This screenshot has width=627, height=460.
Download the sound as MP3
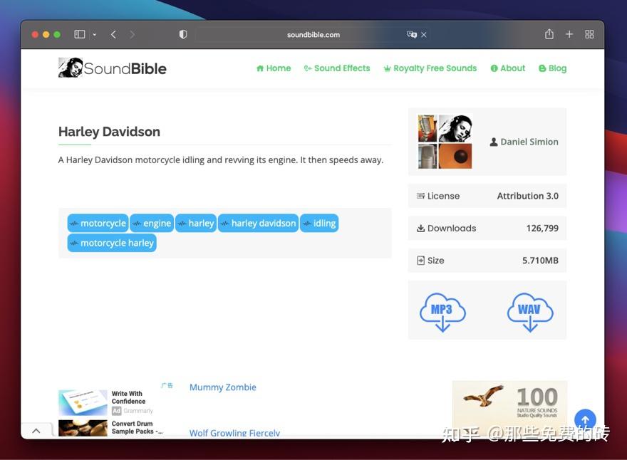pyautogui.click(x=442, y=310)
